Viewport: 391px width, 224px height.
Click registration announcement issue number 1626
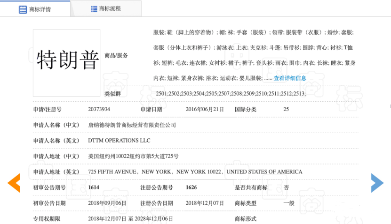(x=191, y=187)
